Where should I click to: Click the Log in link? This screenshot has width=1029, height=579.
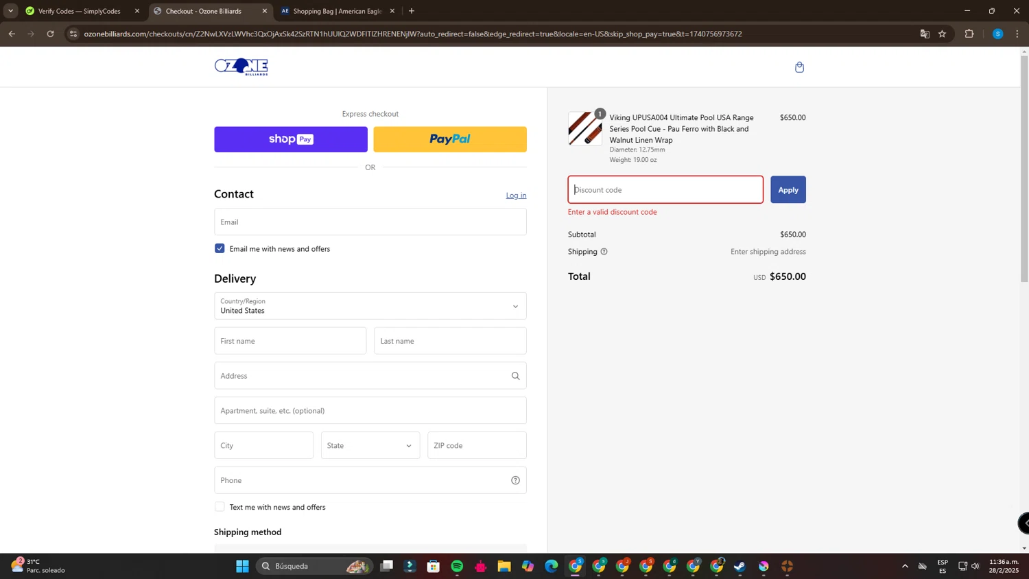516,196
